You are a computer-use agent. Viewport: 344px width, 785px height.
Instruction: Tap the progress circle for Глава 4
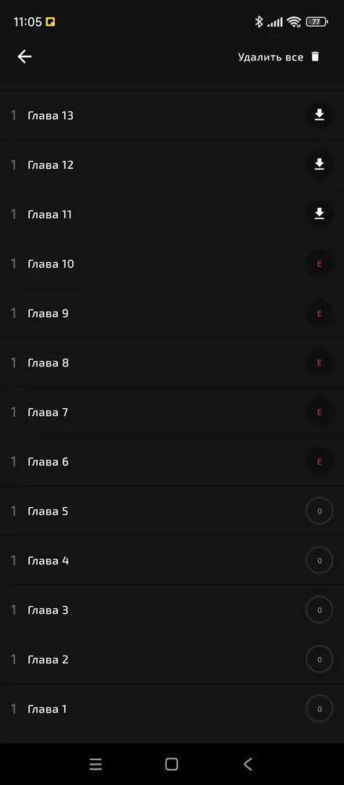(x=320, y=560)
